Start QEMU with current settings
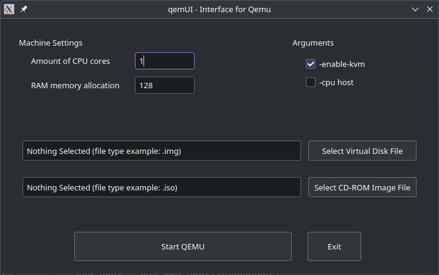The width and height of the screenshot is (439, 275). pyautogui.click(x=182, y=246)
